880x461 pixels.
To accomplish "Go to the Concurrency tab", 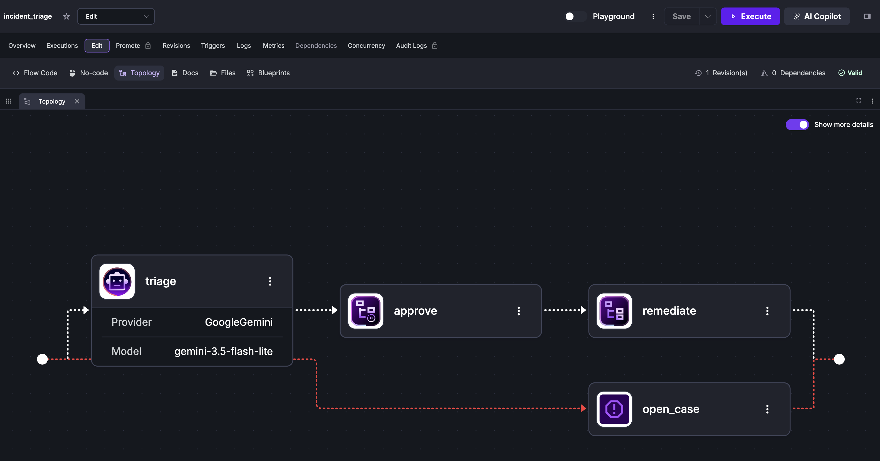I will (x=366, y=45).
